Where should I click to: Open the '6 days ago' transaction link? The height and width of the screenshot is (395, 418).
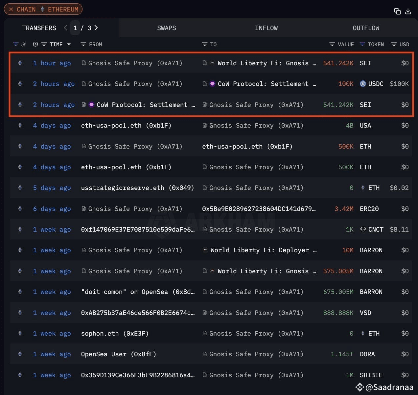52,209
